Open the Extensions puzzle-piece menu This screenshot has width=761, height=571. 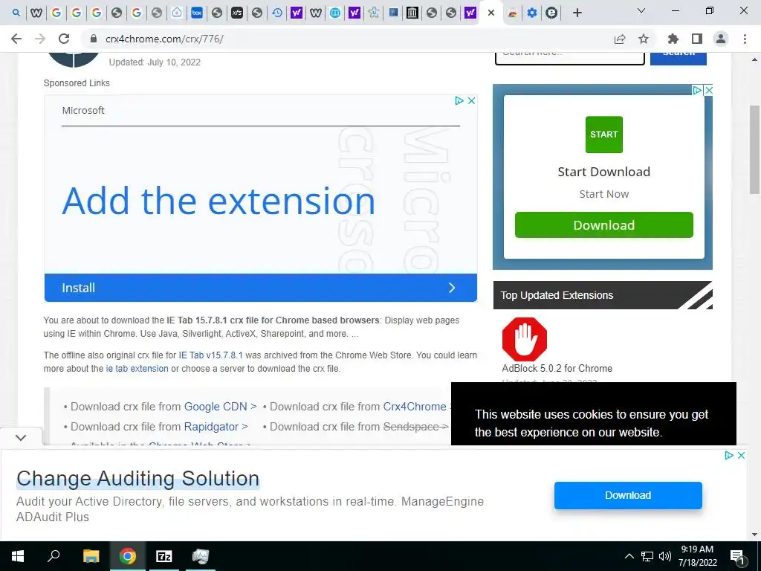(x=673, y=39)
